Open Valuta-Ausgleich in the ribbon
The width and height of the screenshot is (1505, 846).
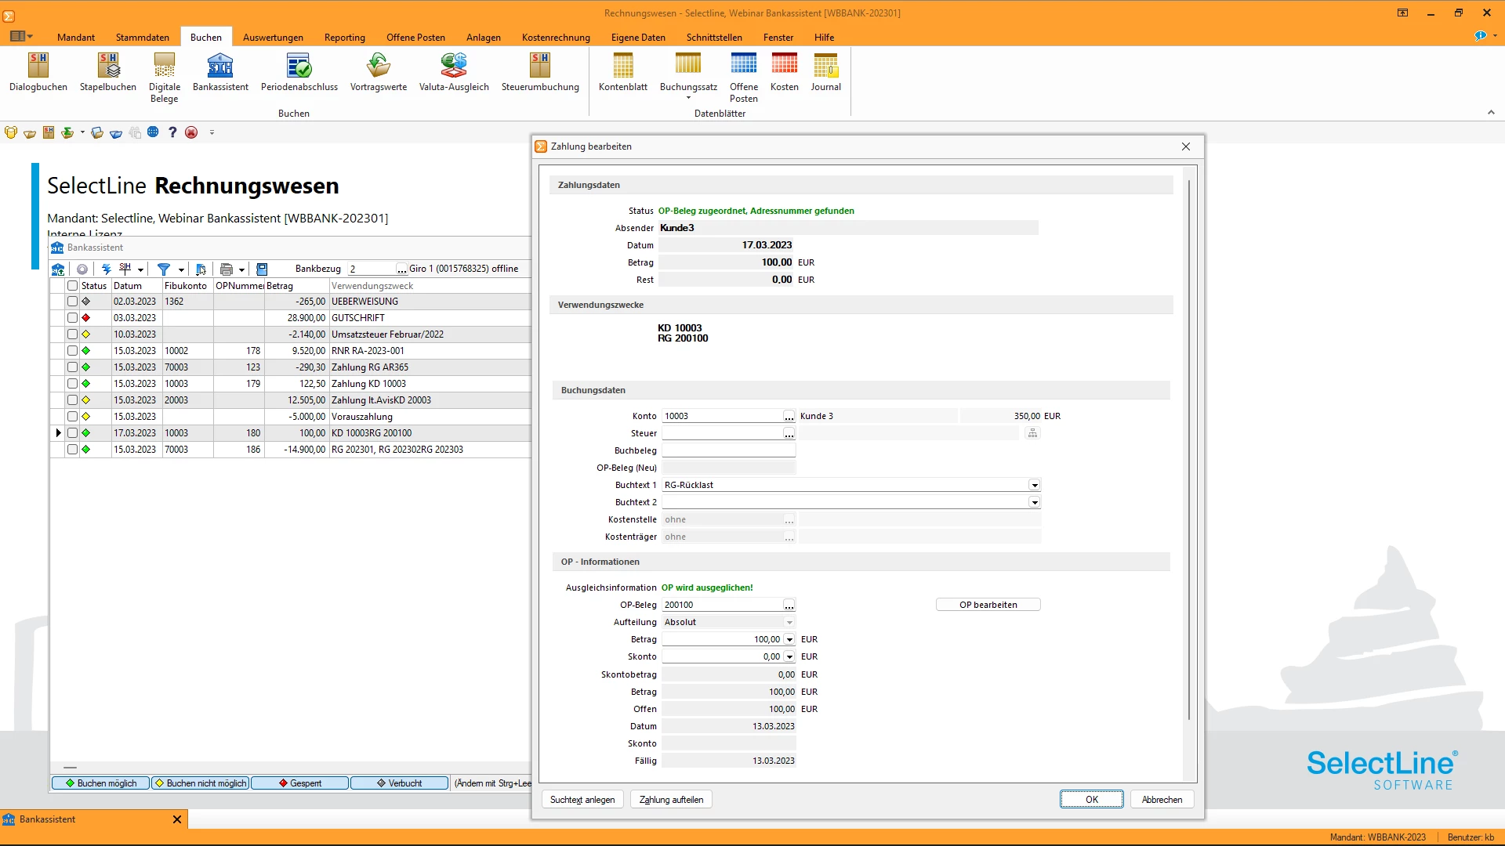point(454,72)
